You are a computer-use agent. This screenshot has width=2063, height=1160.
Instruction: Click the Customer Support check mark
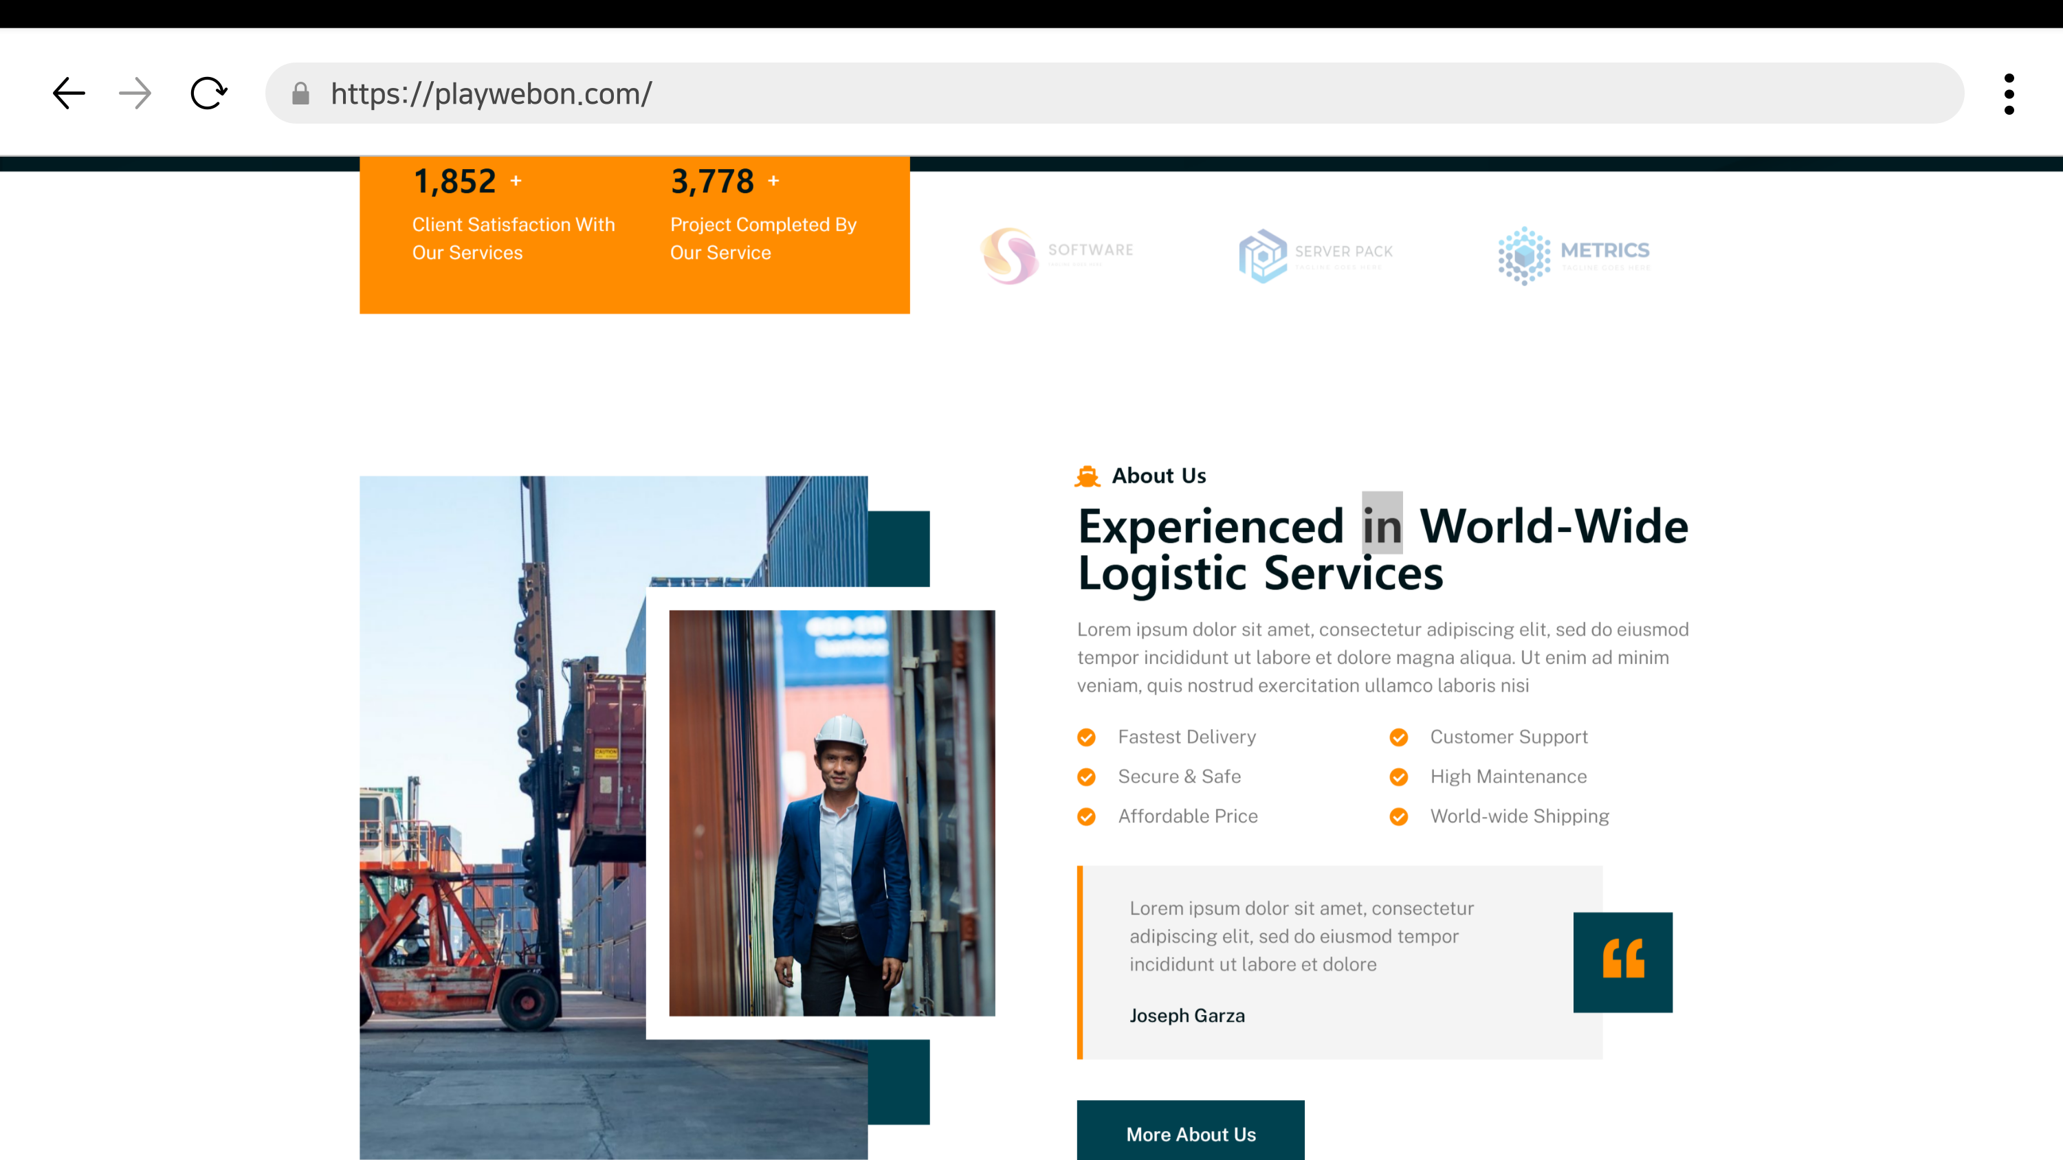pos(1398,737)
